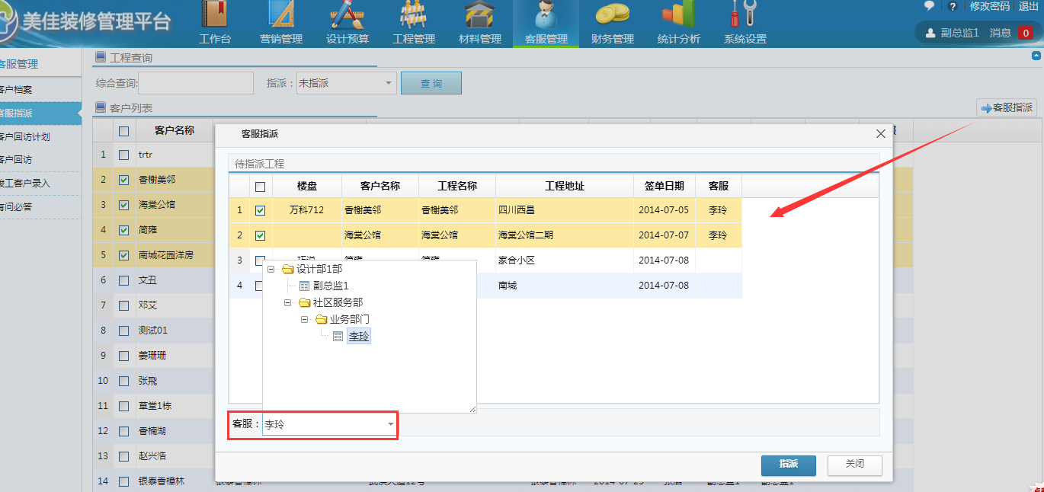The height and width of the screenshot is (492, 1044).
Task: Collapse the 设计部1部 tree node
Action: [x=271, y=270]
